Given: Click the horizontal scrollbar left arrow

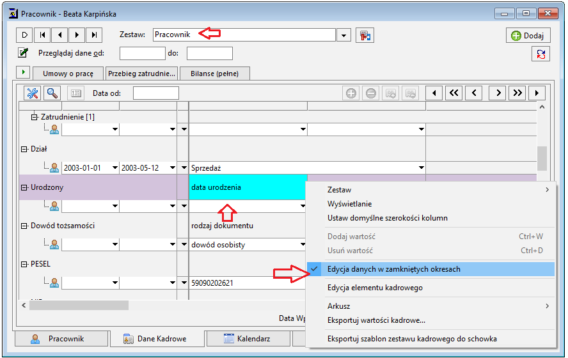Looking at the screenshot, I should click(24, 305).
